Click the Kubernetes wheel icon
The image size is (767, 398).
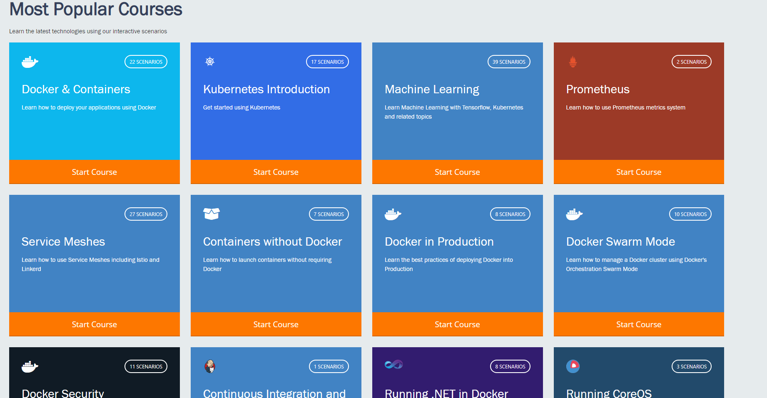click(210, 62)
